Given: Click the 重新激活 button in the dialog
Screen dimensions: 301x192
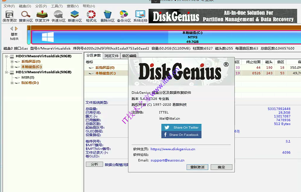Looking at the screenshot, I should pyautogui.click(x=197, y=167).
